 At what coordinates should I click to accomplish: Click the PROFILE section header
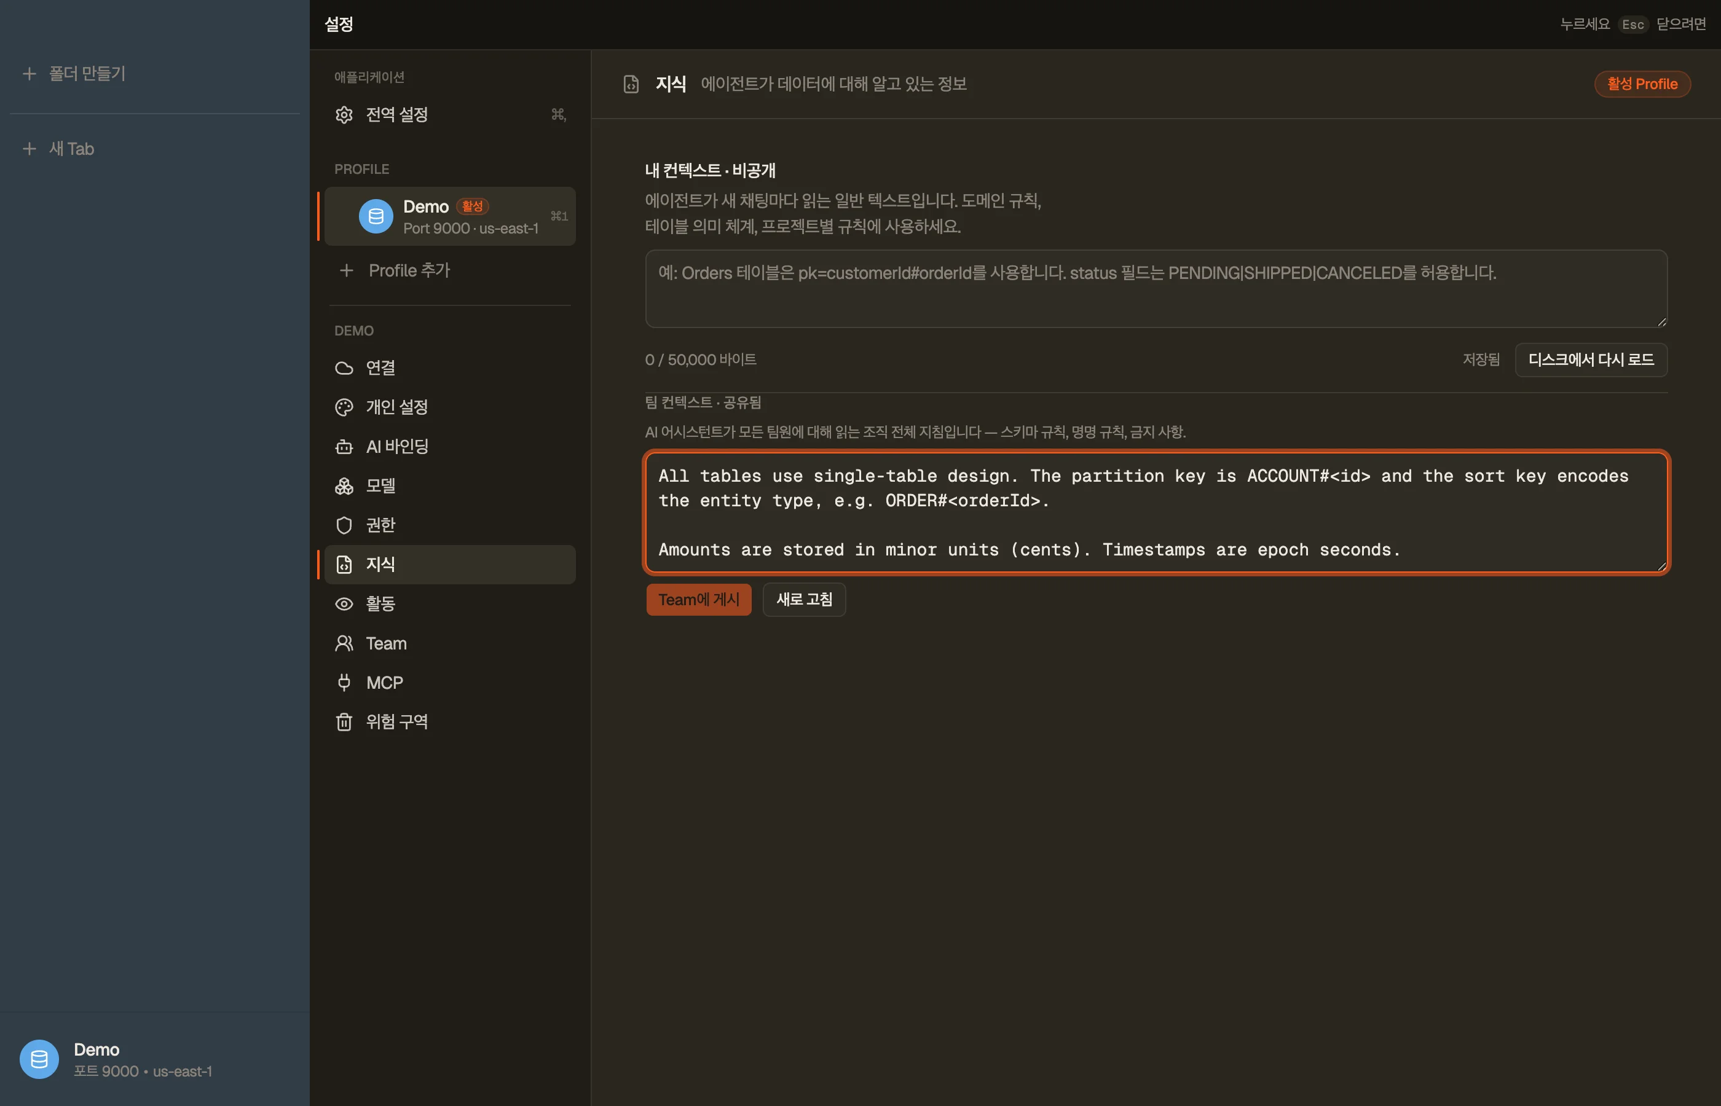(x=361, y=170)
